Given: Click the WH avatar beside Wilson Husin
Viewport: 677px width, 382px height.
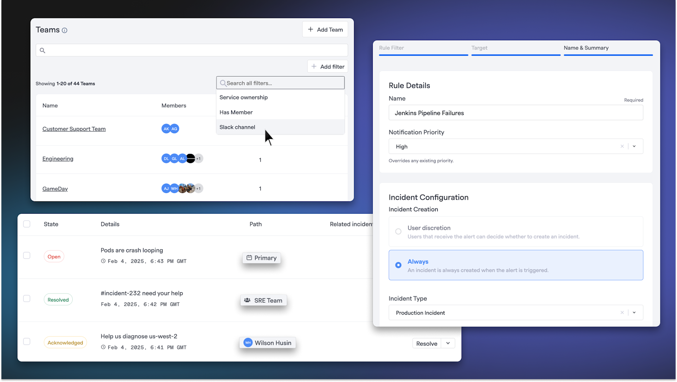Looking at the screenshot, I should pos(248,343).
